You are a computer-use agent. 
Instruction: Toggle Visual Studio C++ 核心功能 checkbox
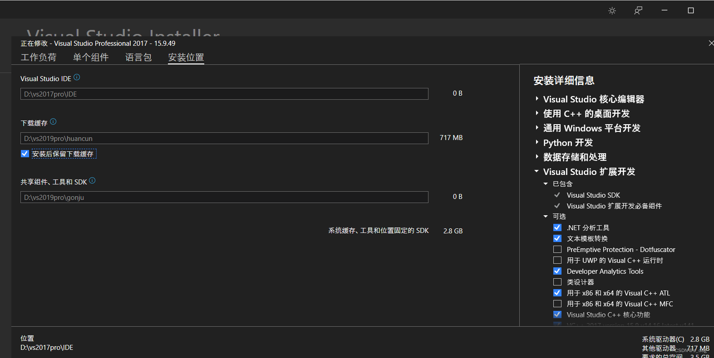coord(557,314)
